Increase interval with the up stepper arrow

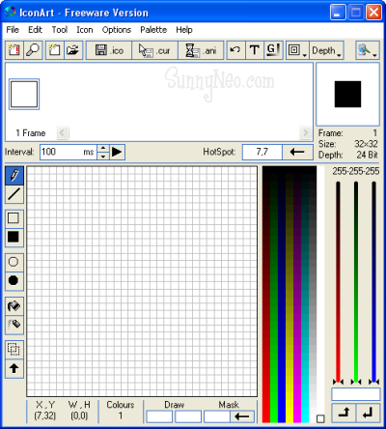click(x=103, y=148)
